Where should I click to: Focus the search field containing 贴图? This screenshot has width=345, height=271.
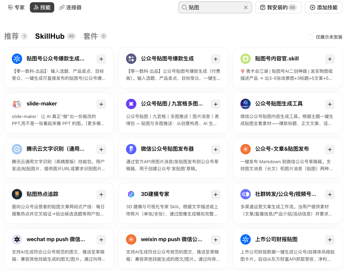coord(215,7)
